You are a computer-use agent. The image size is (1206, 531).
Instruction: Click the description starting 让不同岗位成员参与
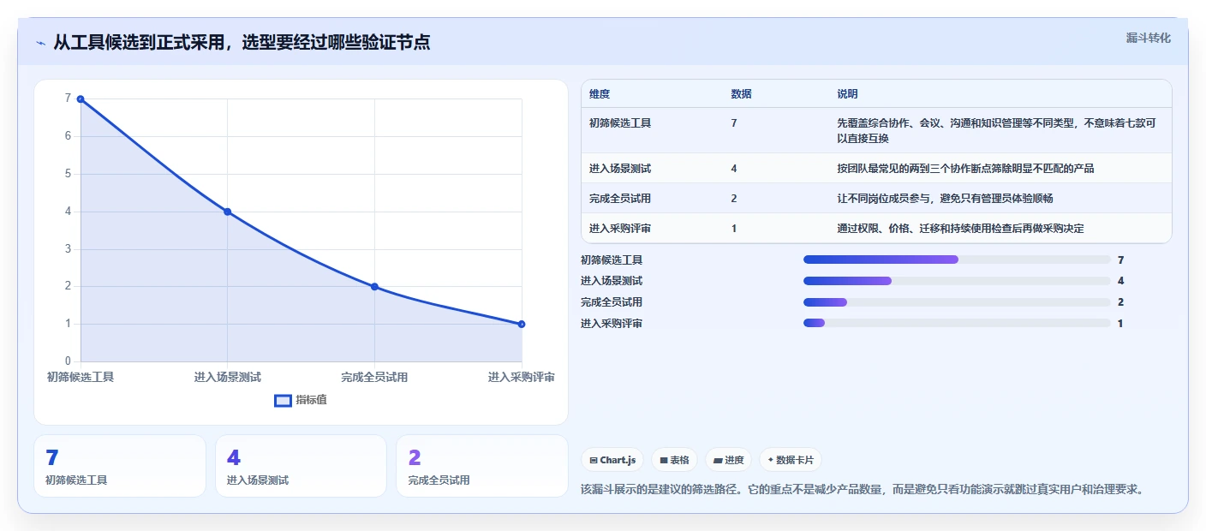coord(945,199)
